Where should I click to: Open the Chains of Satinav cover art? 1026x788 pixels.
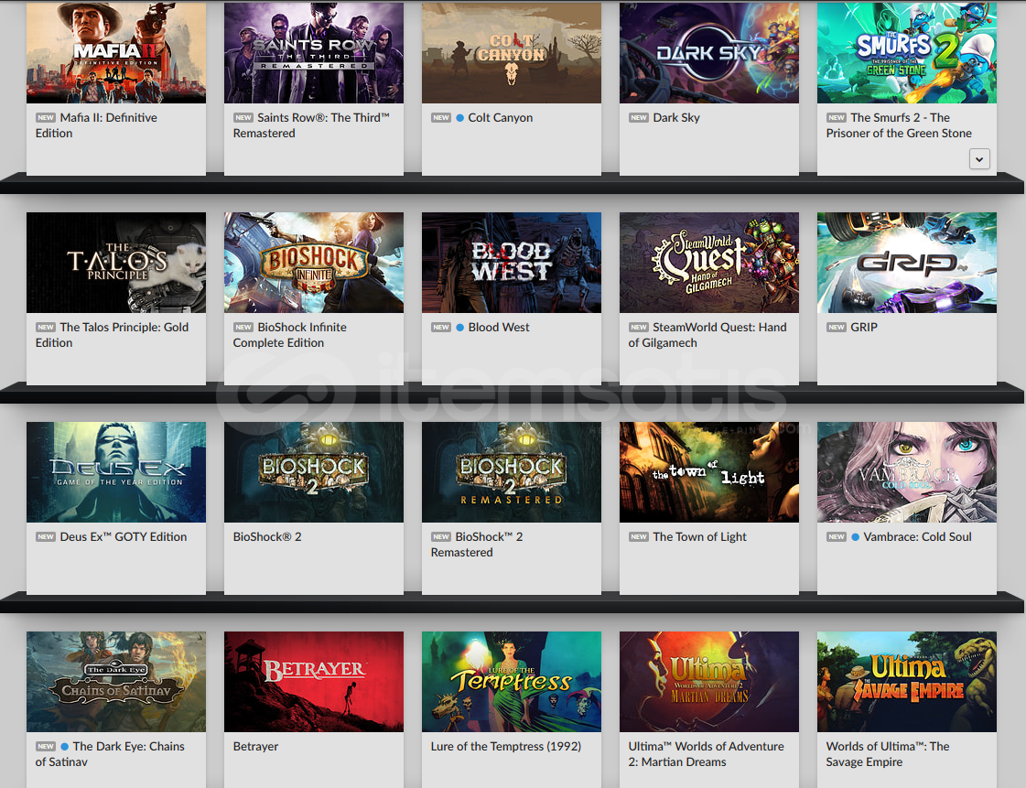[116, 681]
